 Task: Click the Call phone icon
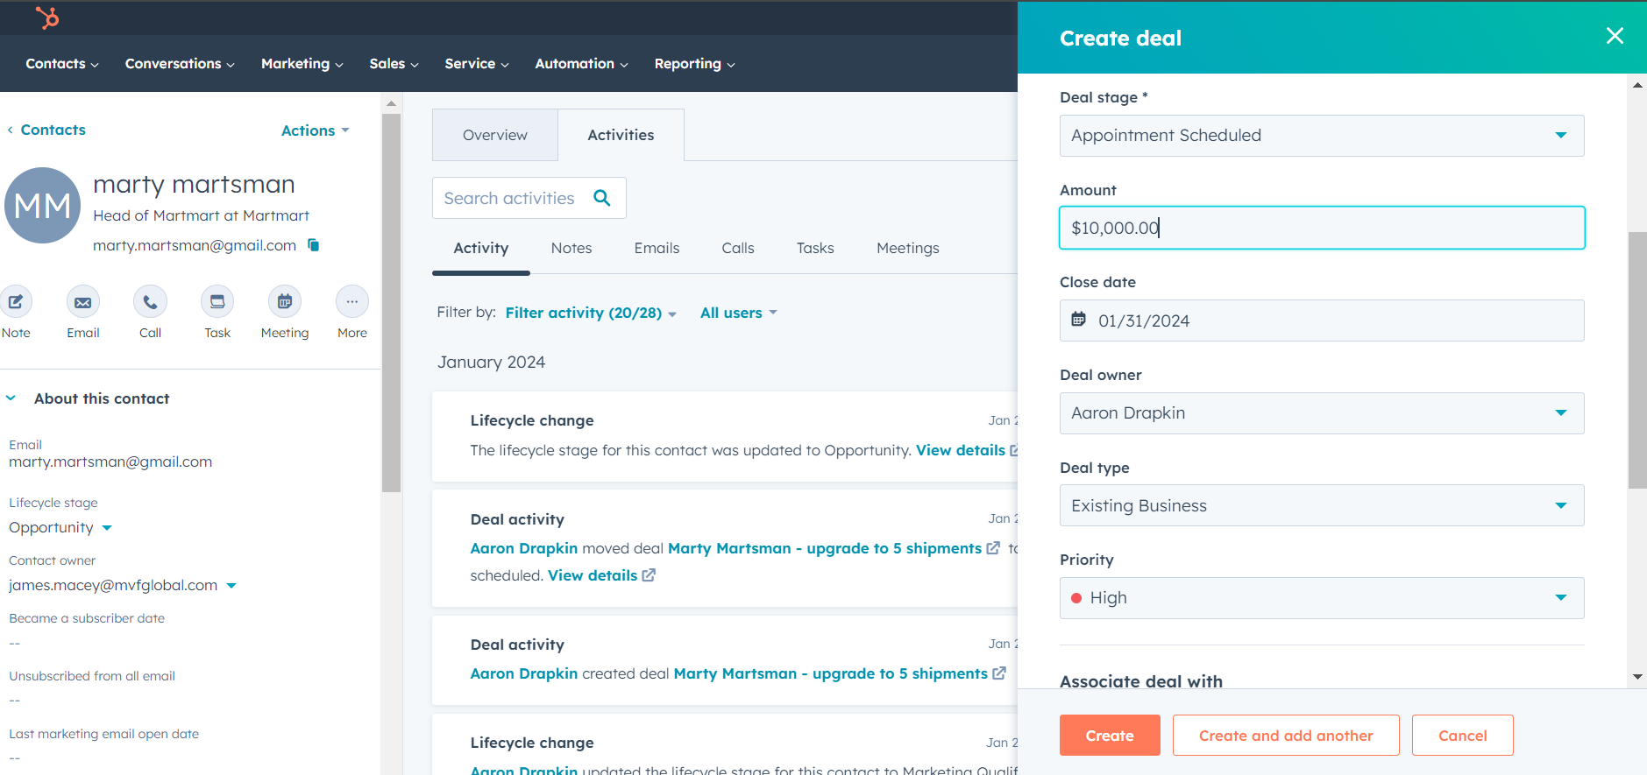click(x=150, y=302)
